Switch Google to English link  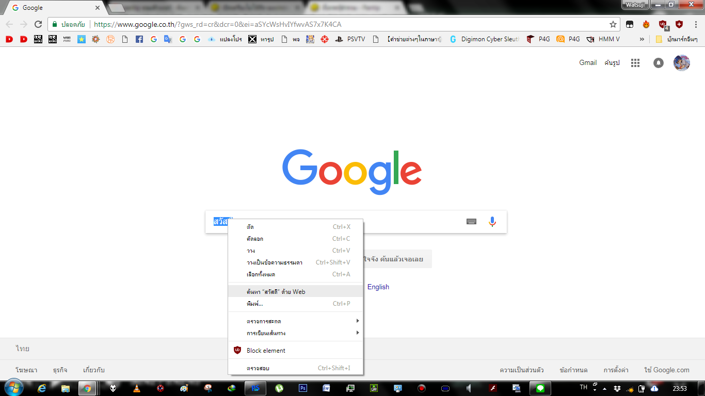(378, 287)
